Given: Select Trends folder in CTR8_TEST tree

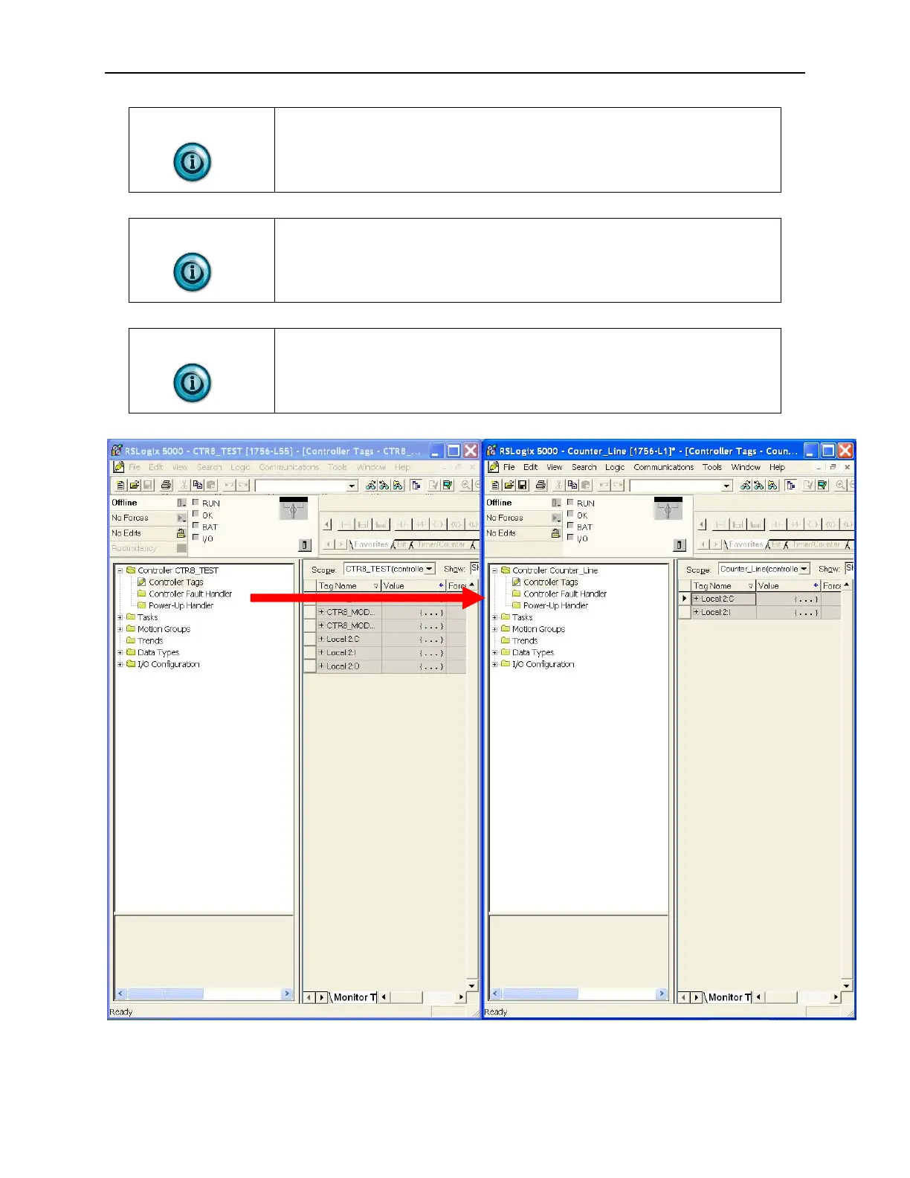Looking at the screenshot, I should click(x=150, y=640).
